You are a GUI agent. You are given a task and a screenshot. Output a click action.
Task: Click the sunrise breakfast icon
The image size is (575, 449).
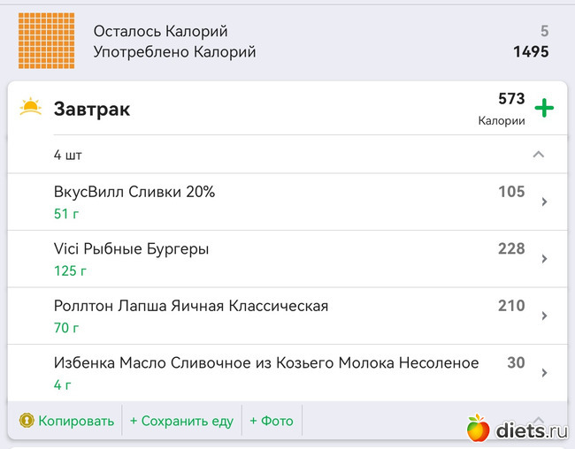pos(31,109)
